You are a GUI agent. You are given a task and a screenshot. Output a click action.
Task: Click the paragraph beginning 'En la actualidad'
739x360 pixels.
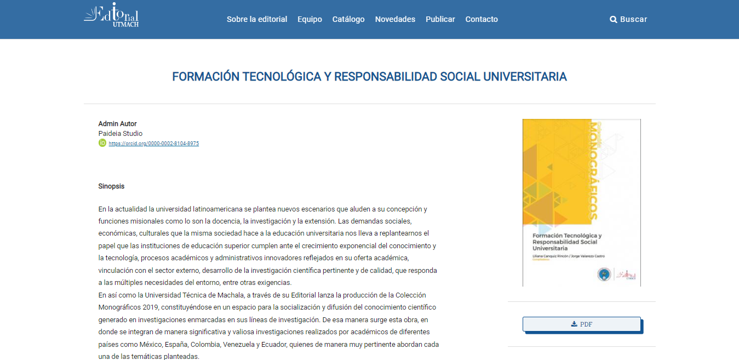268,246
